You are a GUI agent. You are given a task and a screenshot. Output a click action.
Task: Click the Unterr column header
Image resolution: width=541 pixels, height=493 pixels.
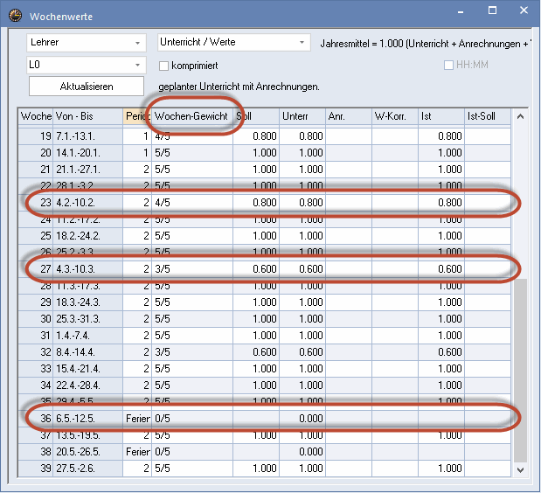coord(302,116)
